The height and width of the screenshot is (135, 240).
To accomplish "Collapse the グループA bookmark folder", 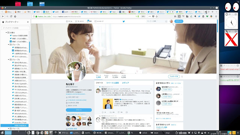I will pos(8,45).
